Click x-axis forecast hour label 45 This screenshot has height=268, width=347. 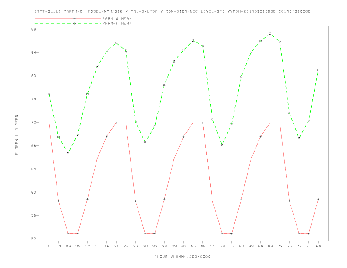click(193, 246)
